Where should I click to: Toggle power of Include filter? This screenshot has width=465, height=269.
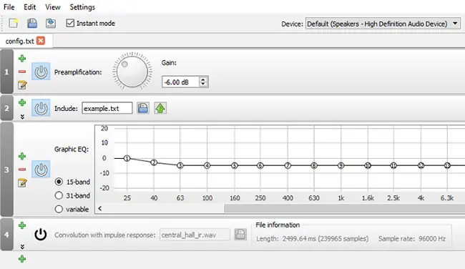tap(41, 108)
